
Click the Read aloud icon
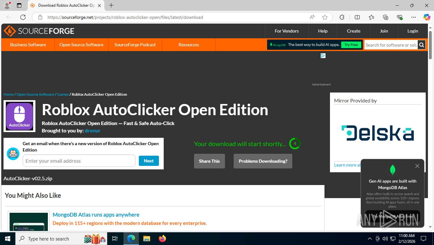click(x=312, y=17)
